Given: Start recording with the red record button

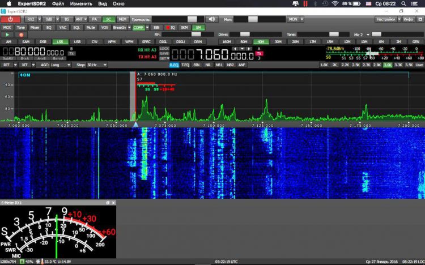Looking at the screenshot, I should point(21,35).
